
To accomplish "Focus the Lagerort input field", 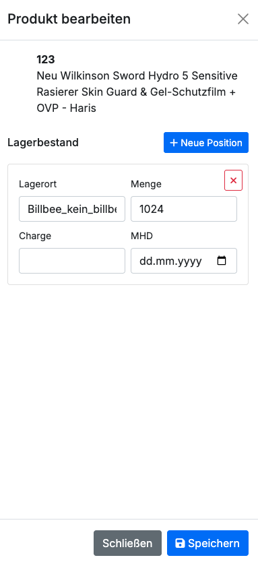I will [72, 209].
